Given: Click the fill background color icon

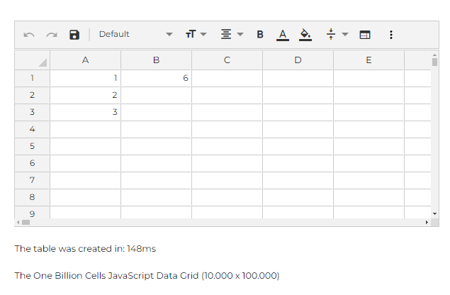Looking at the screenshot, I should (x=305, y=34).
